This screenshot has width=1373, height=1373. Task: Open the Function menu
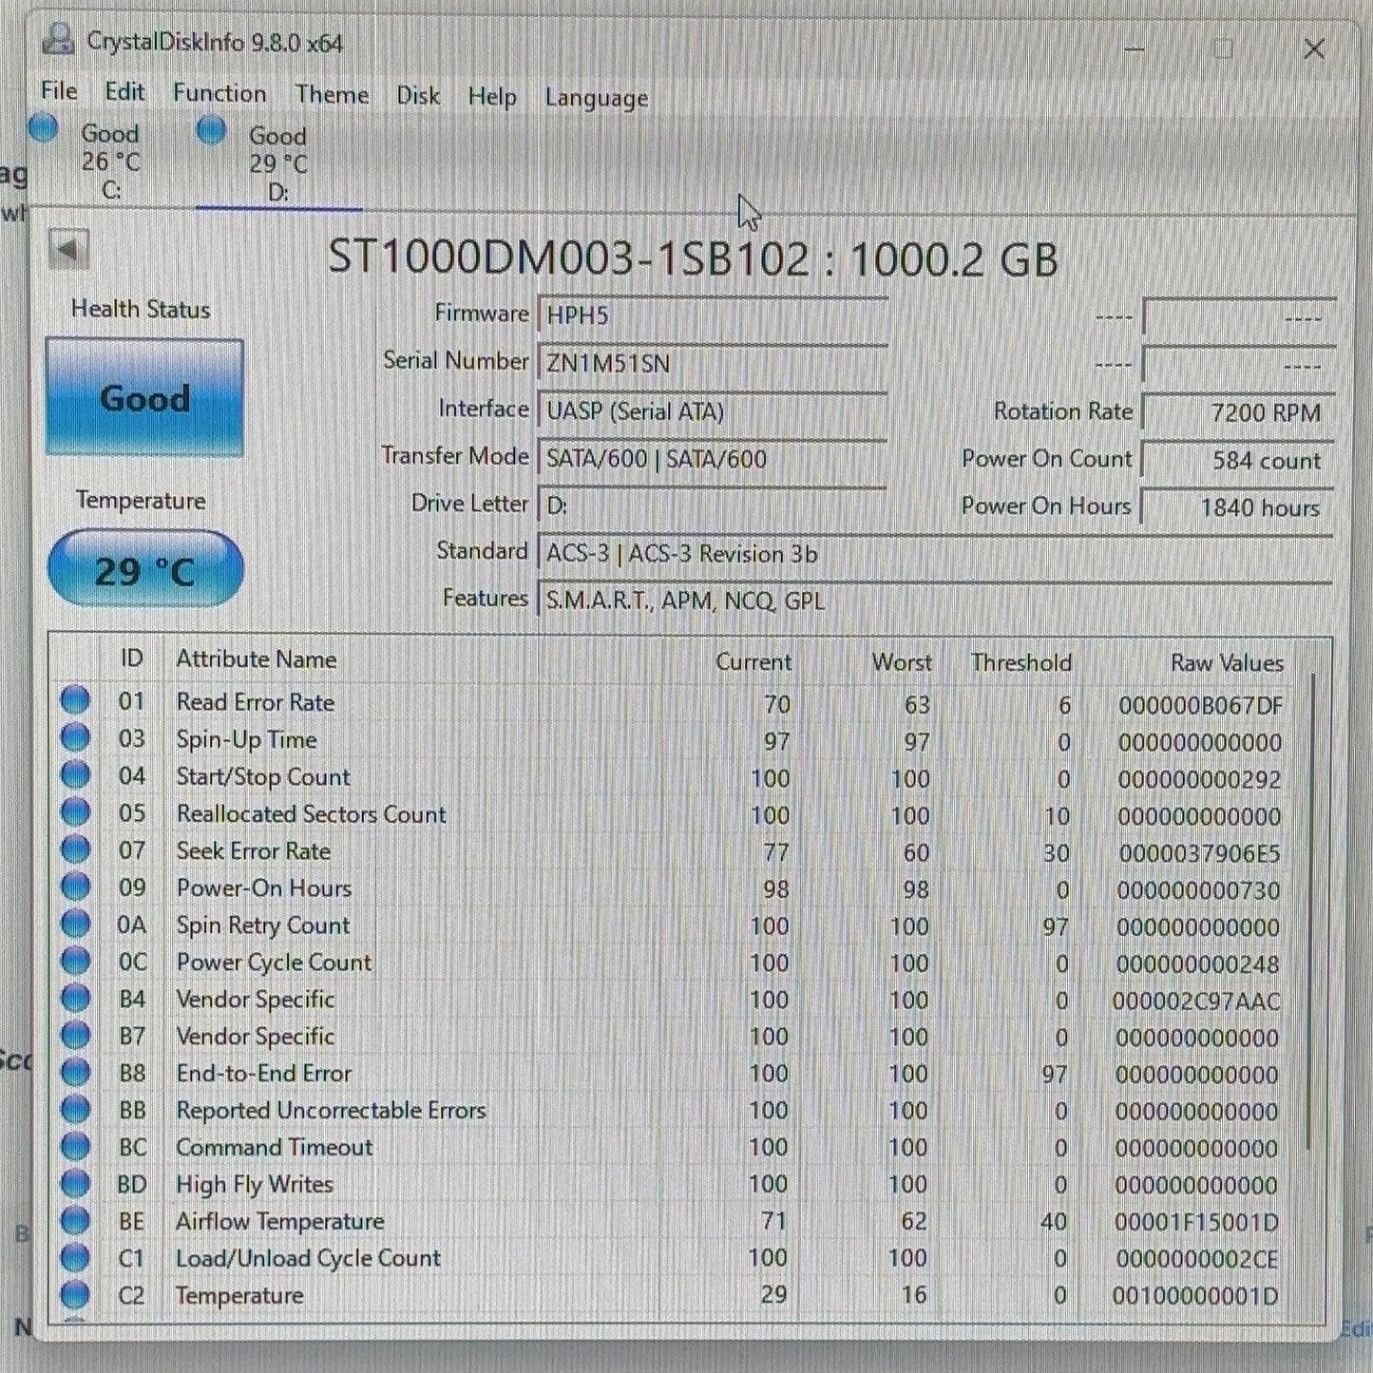coord(219,93)
